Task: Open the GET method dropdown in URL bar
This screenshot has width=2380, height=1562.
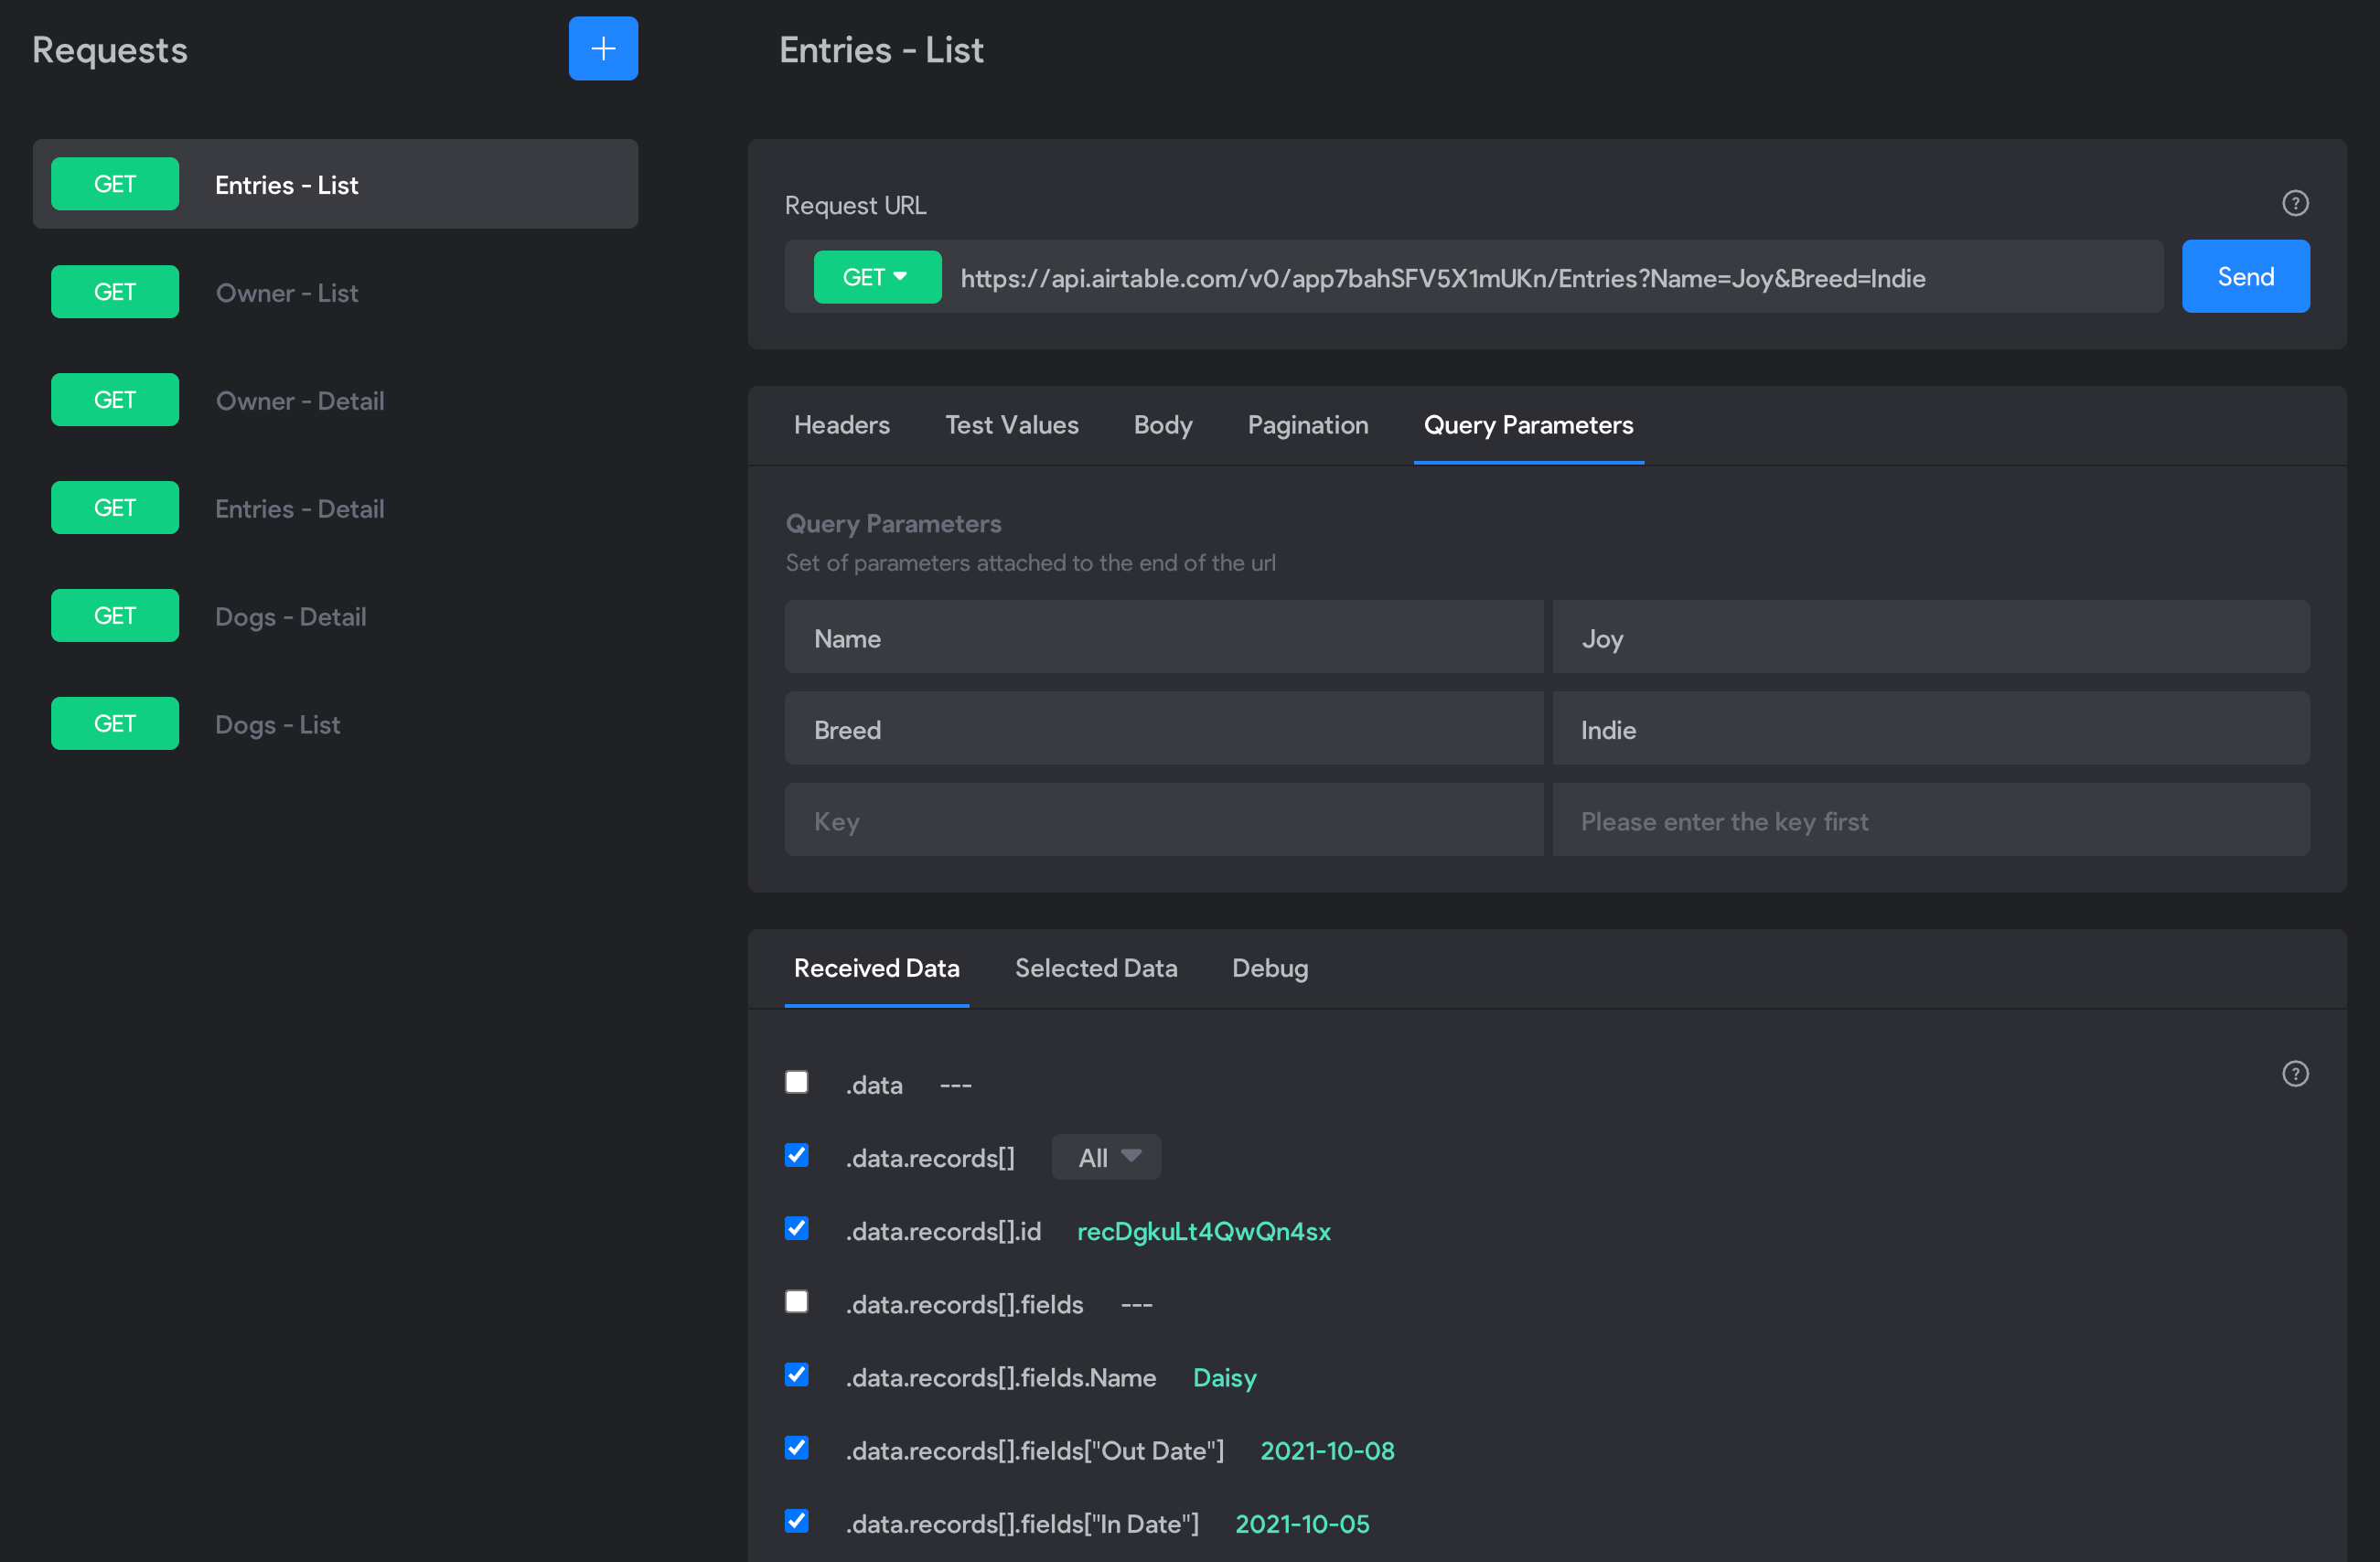Action: point(877,277)
